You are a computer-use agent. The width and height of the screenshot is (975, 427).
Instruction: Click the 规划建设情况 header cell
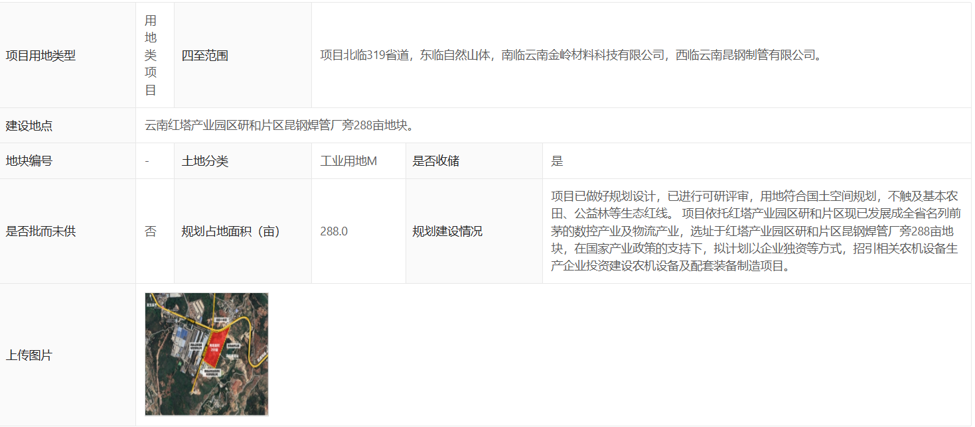click(x=447, y=231)
